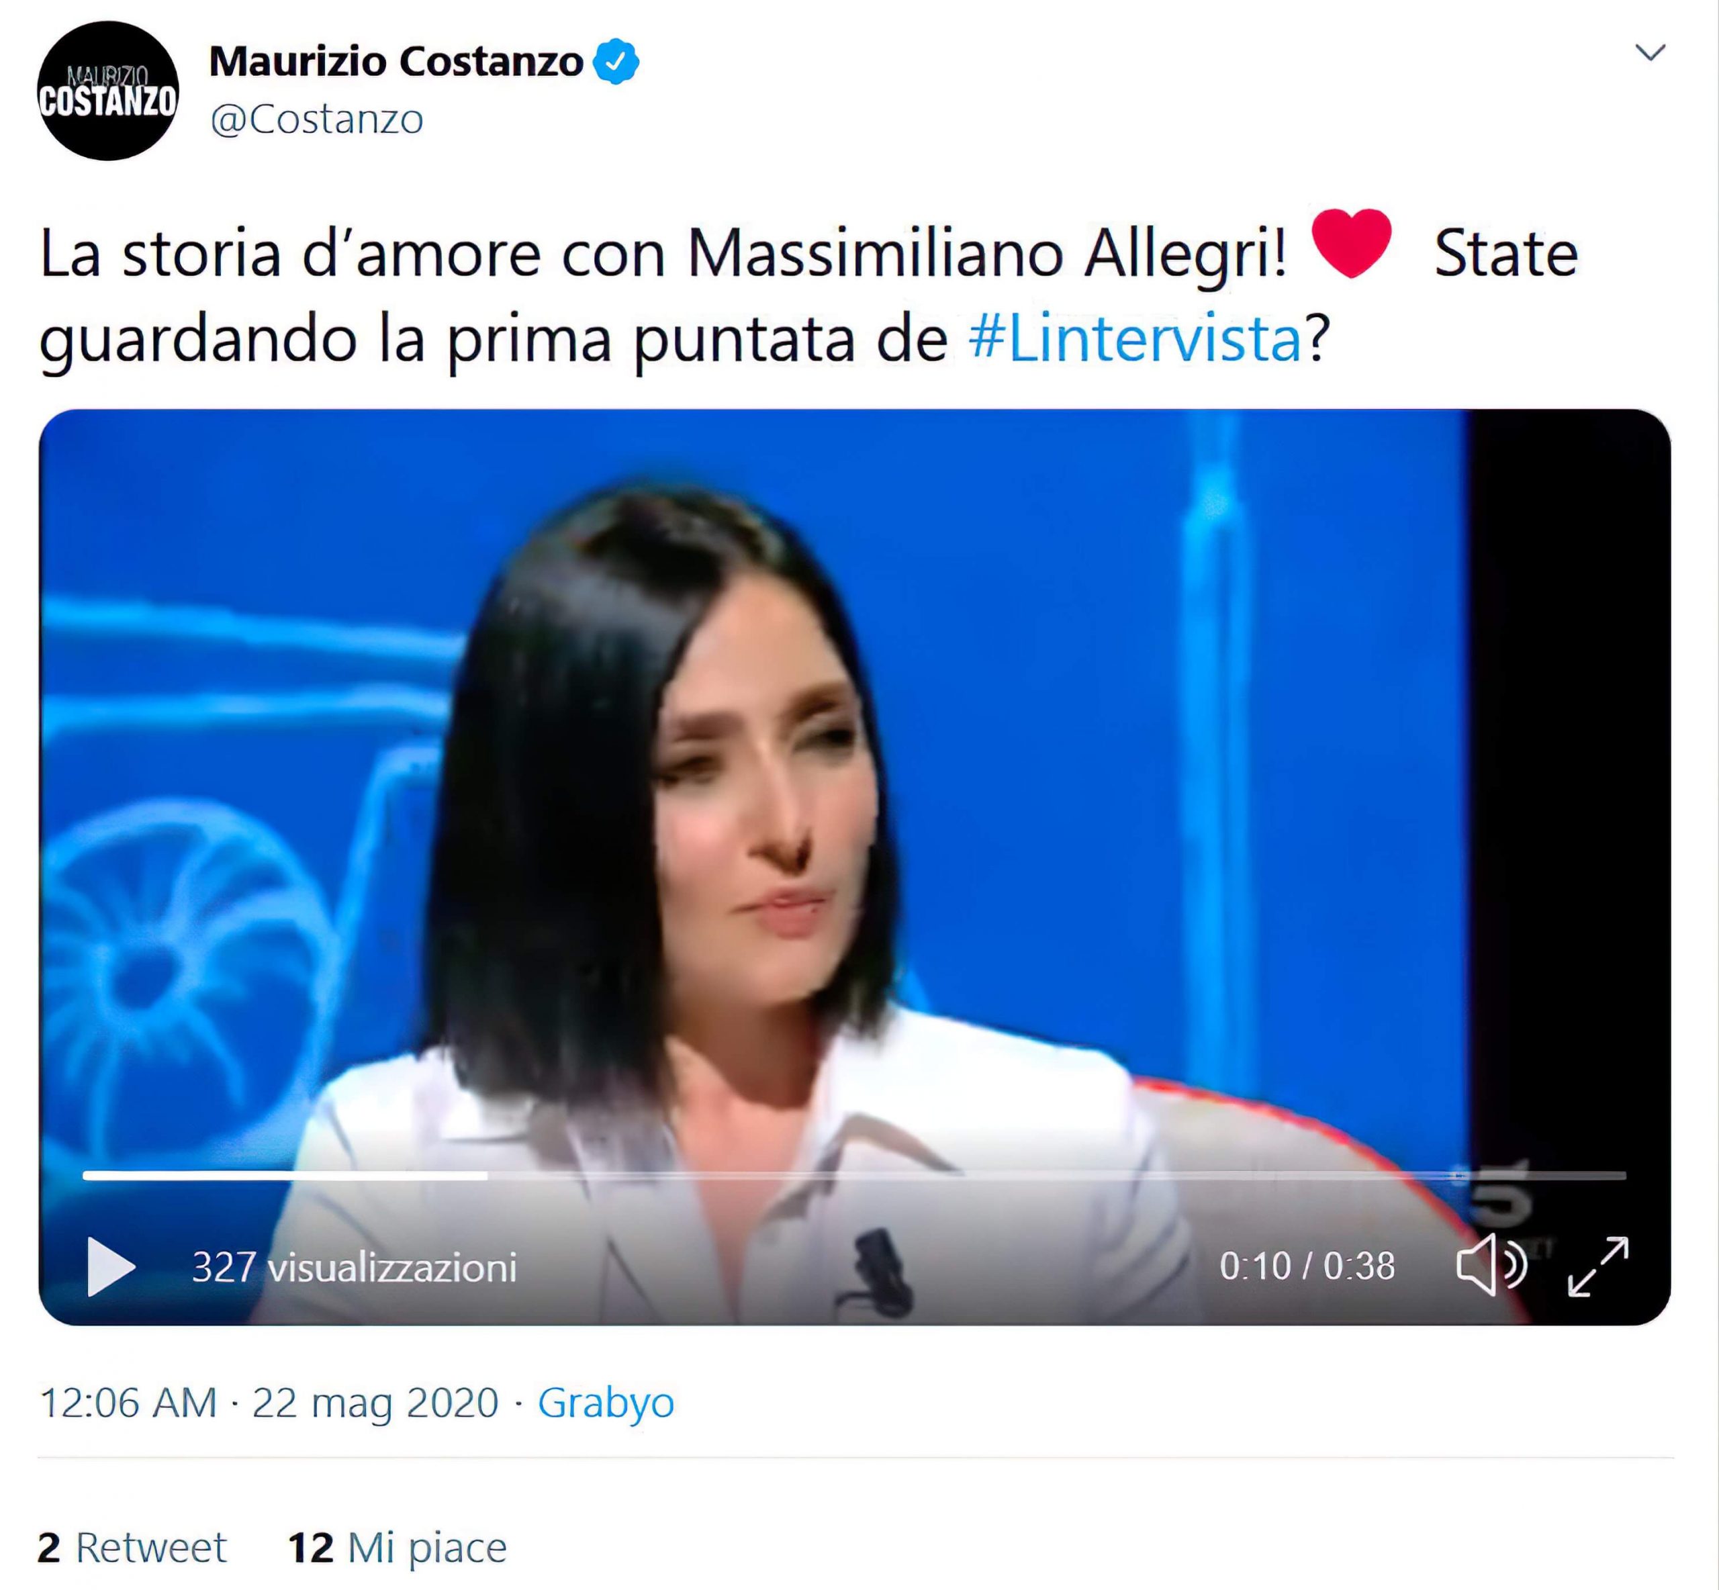
Task: View the 2 Retweet list
Action: [x=132, y=1547]
